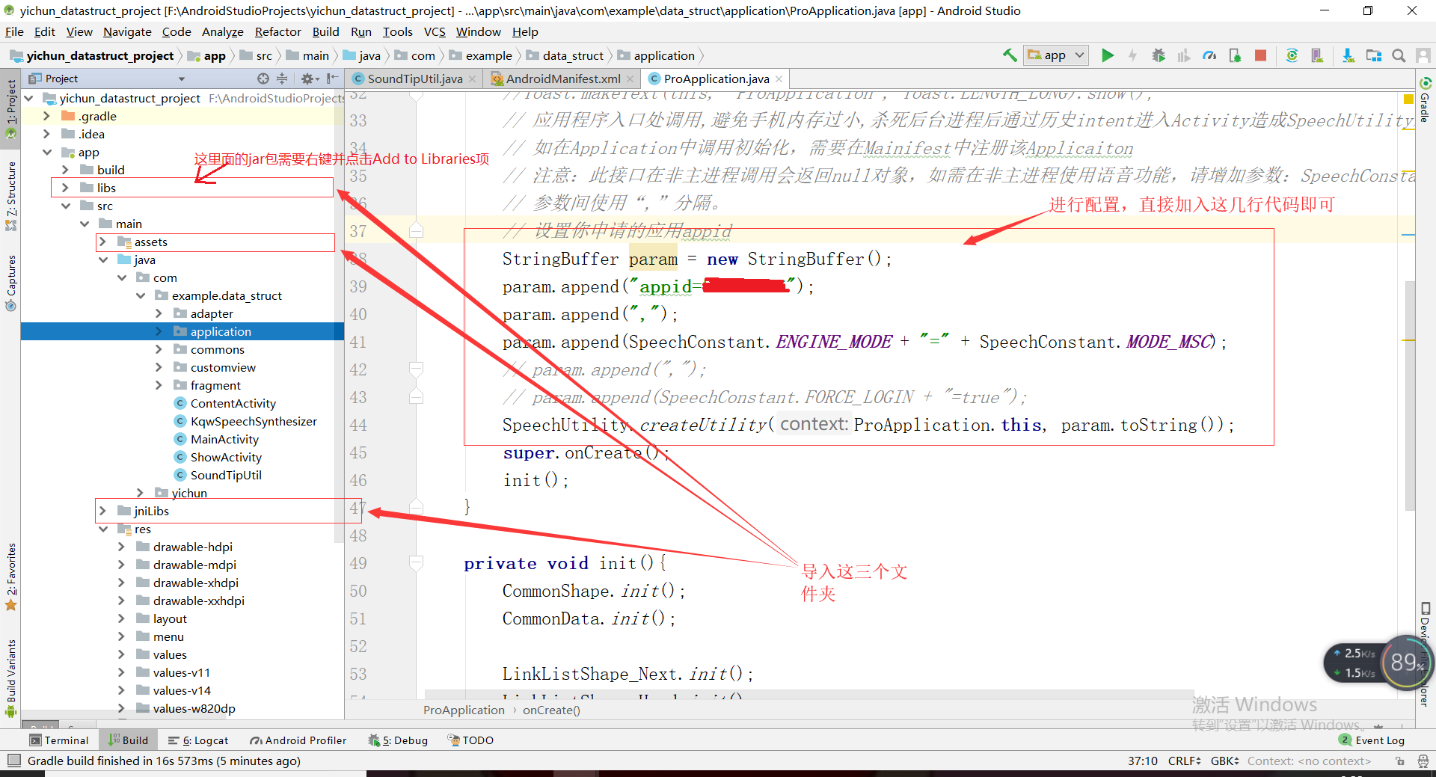Run the app with the green play button

[1108, 55]
